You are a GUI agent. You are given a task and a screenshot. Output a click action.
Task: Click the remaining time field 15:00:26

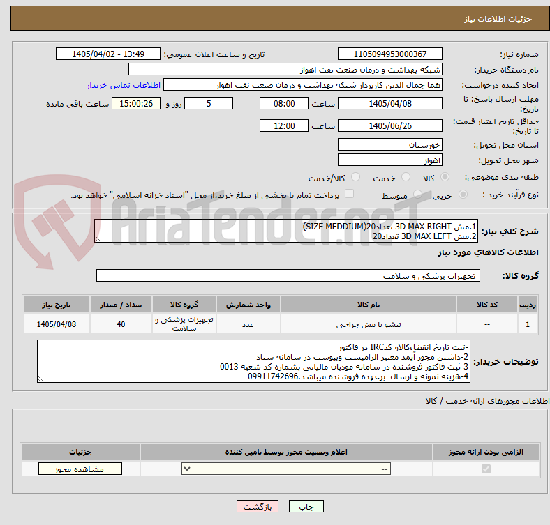[136, 103]
